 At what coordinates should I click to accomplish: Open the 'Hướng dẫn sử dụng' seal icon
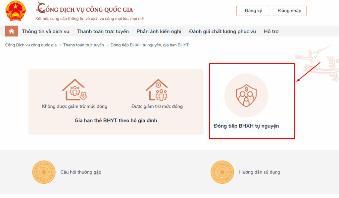pyautogui.click(x=222, y=172)
